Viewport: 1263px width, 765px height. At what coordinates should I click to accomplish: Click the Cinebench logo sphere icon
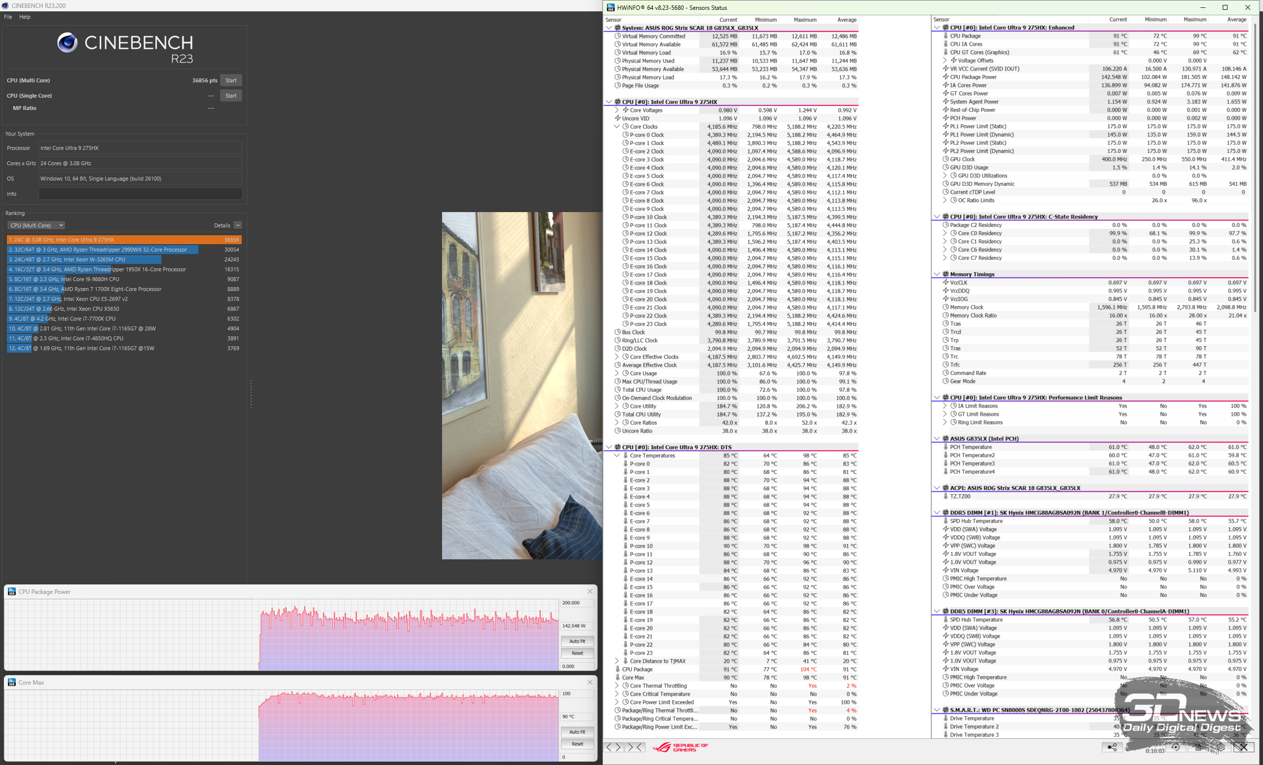pyautogui.click(x=67, y=42)
